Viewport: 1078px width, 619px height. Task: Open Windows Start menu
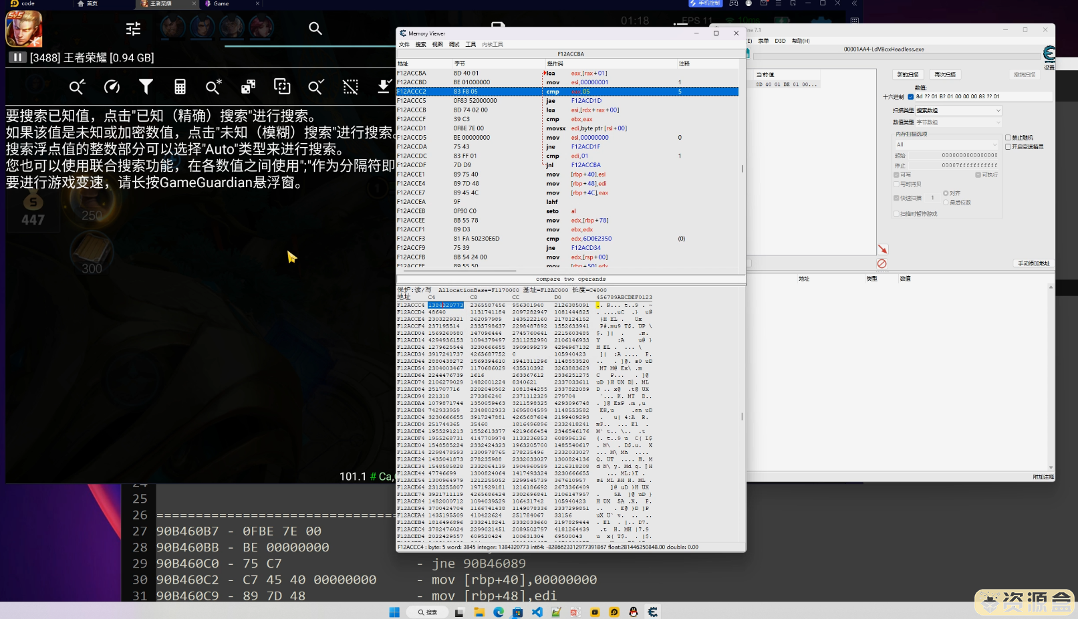(x=394, y=612)
